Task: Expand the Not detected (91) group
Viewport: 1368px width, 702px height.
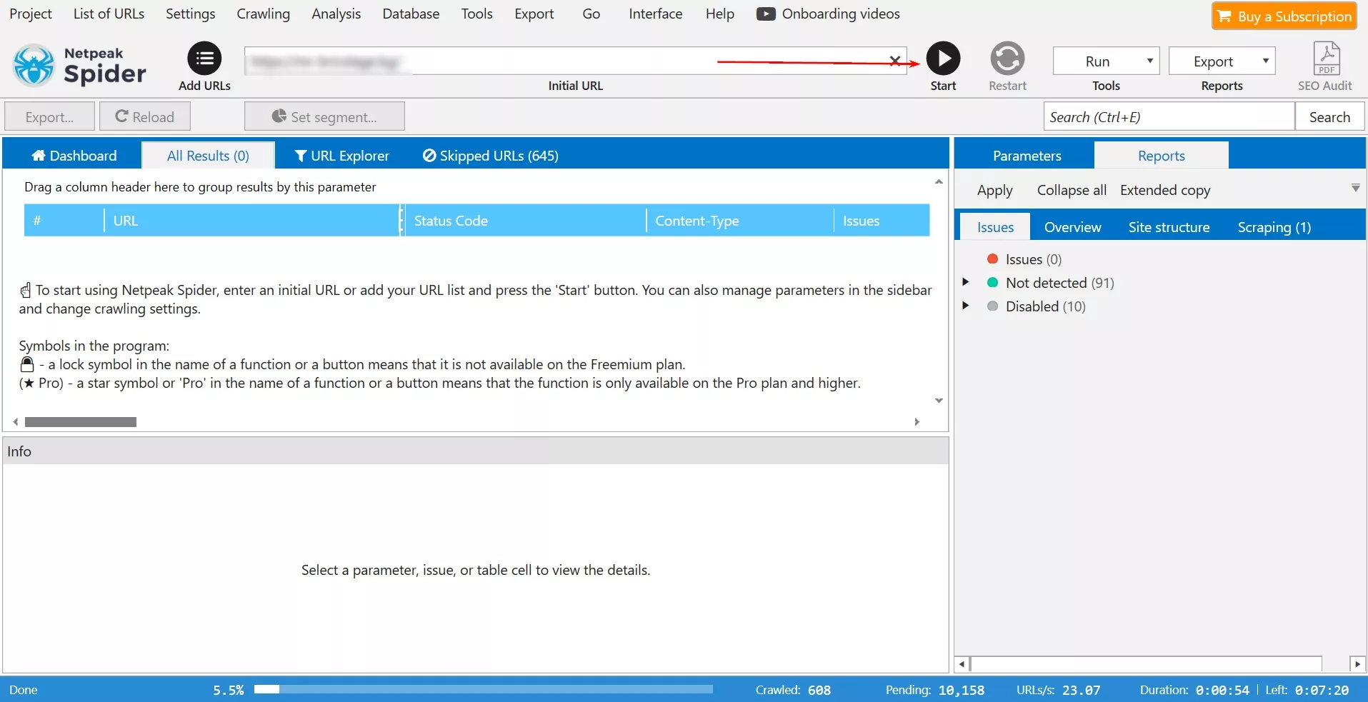Action: (x=966, y=282)
